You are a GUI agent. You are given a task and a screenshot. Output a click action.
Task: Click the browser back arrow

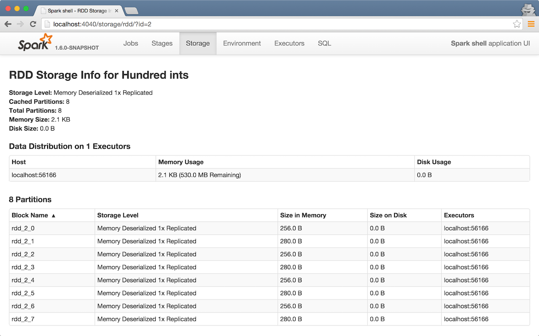[x=8, y=24]
